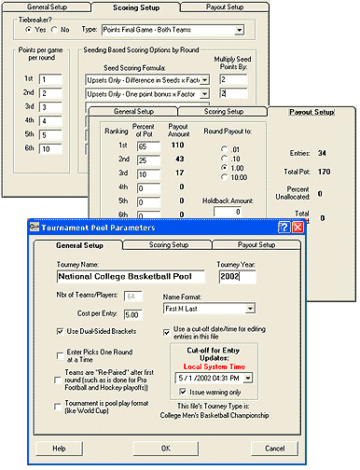Select Tiebreaker Yes radio button
The height and width of the screenshot is (470, 360).
(29, 30)
